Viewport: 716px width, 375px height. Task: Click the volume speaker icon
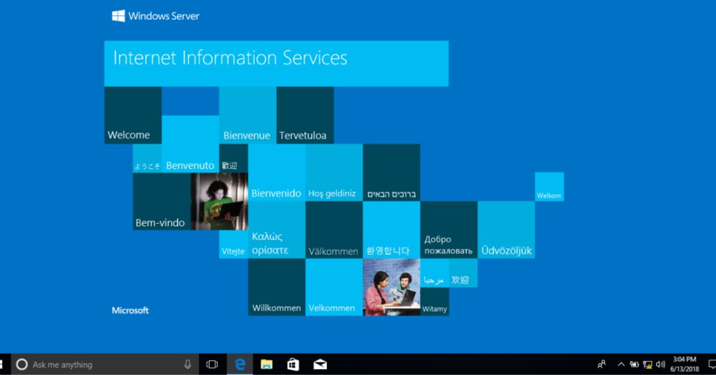pos(661,364)
